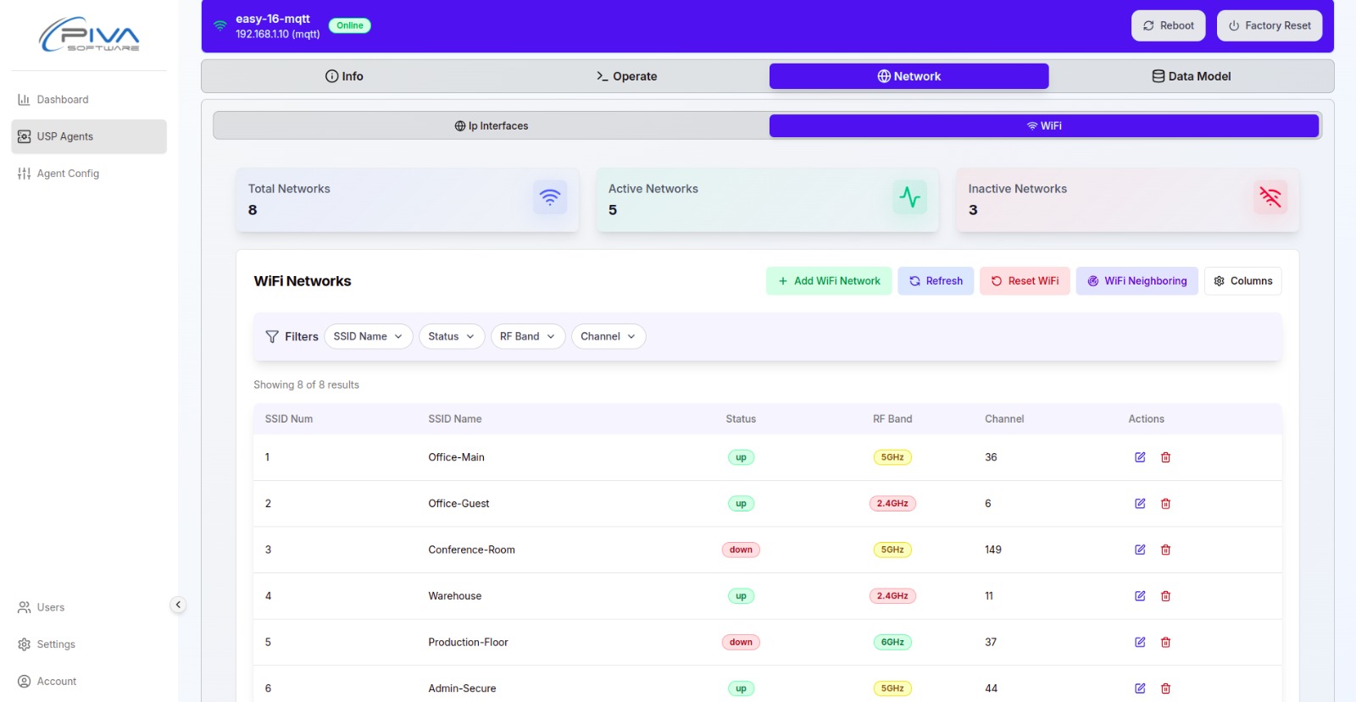Click the PIVA Software logo
The height and width of the screenshot is (702, 1356).
[x=89, y=35]
